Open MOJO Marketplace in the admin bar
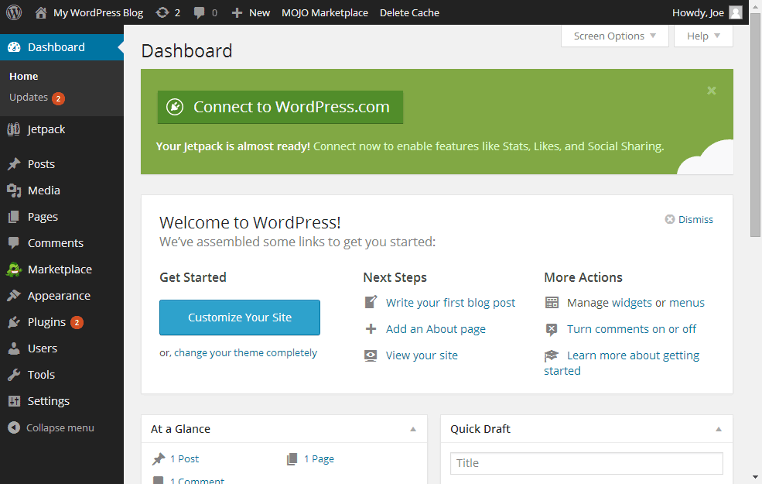 point(325,12)
